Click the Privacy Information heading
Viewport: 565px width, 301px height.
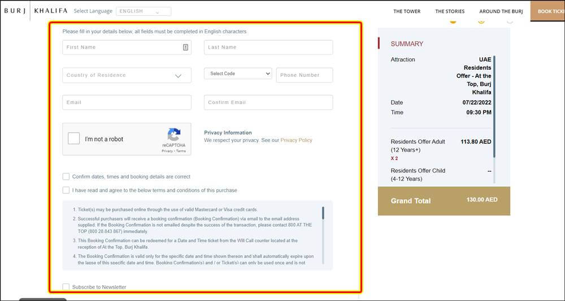pos(228,132)
